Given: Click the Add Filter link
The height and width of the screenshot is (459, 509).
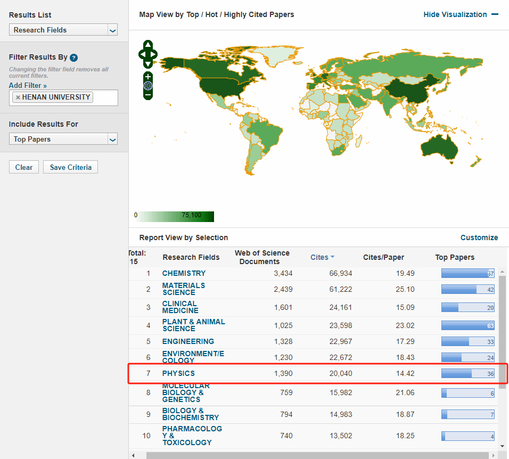Looking at the screenshot, I should (28, 85).
